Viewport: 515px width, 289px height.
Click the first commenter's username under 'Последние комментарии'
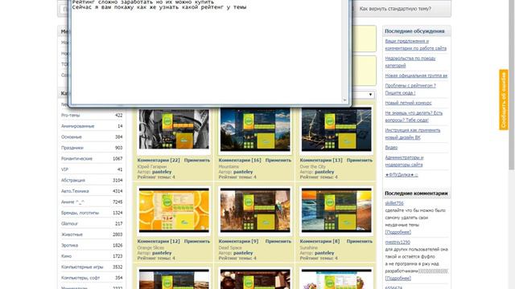click(394, 203)
